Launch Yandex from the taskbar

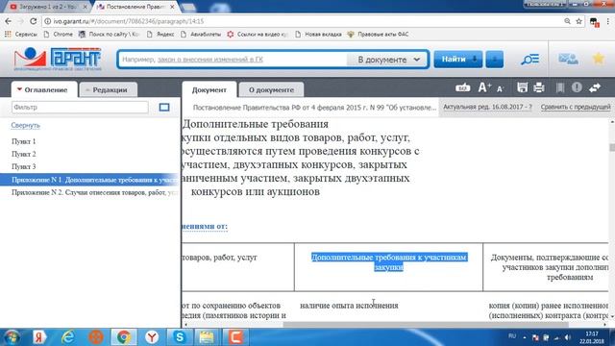coord(39,337)
